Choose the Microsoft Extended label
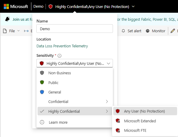 tap(140, 121)
